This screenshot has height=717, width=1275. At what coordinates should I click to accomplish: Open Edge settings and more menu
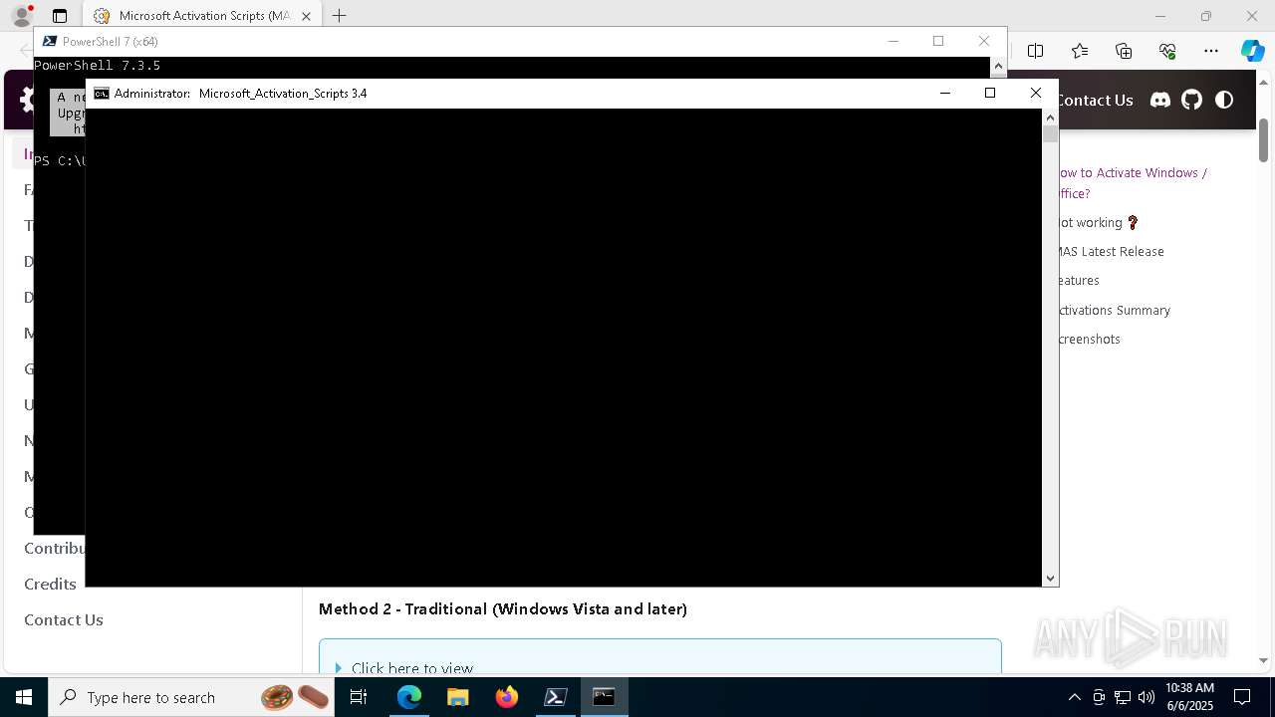1211,51
